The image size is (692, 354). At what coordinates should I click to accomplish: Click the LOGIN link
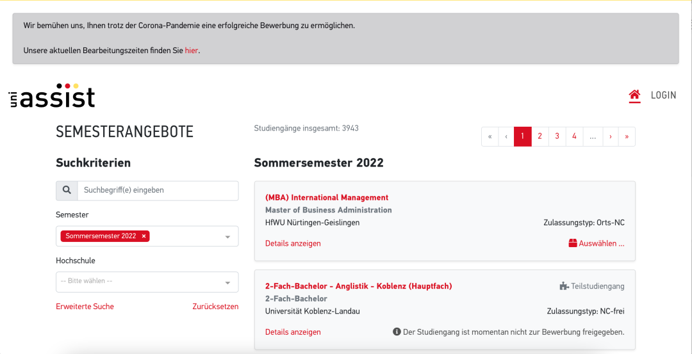[663, 95]
